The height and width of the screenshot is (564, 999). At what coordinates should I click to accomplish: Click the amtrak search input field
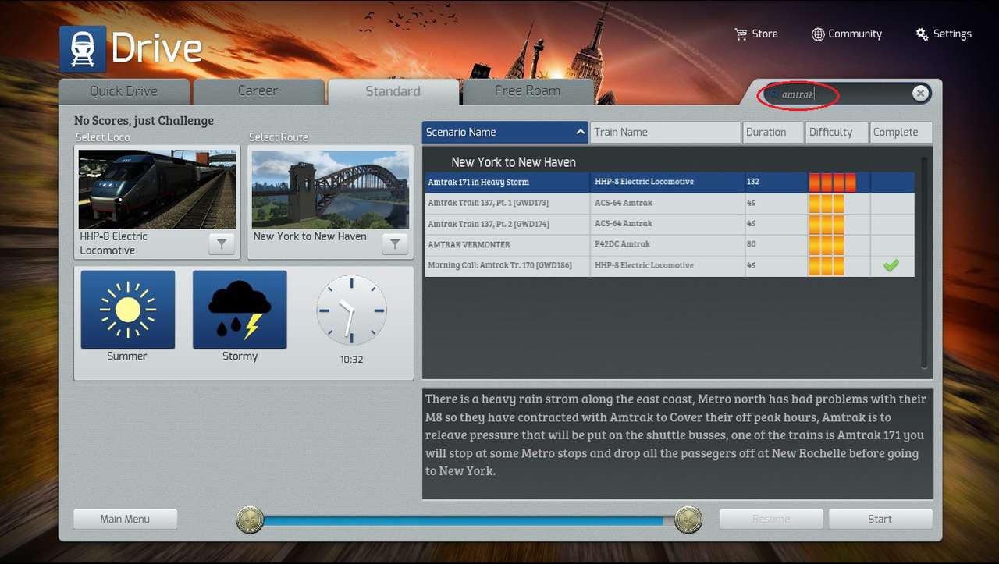click(847, 94)
